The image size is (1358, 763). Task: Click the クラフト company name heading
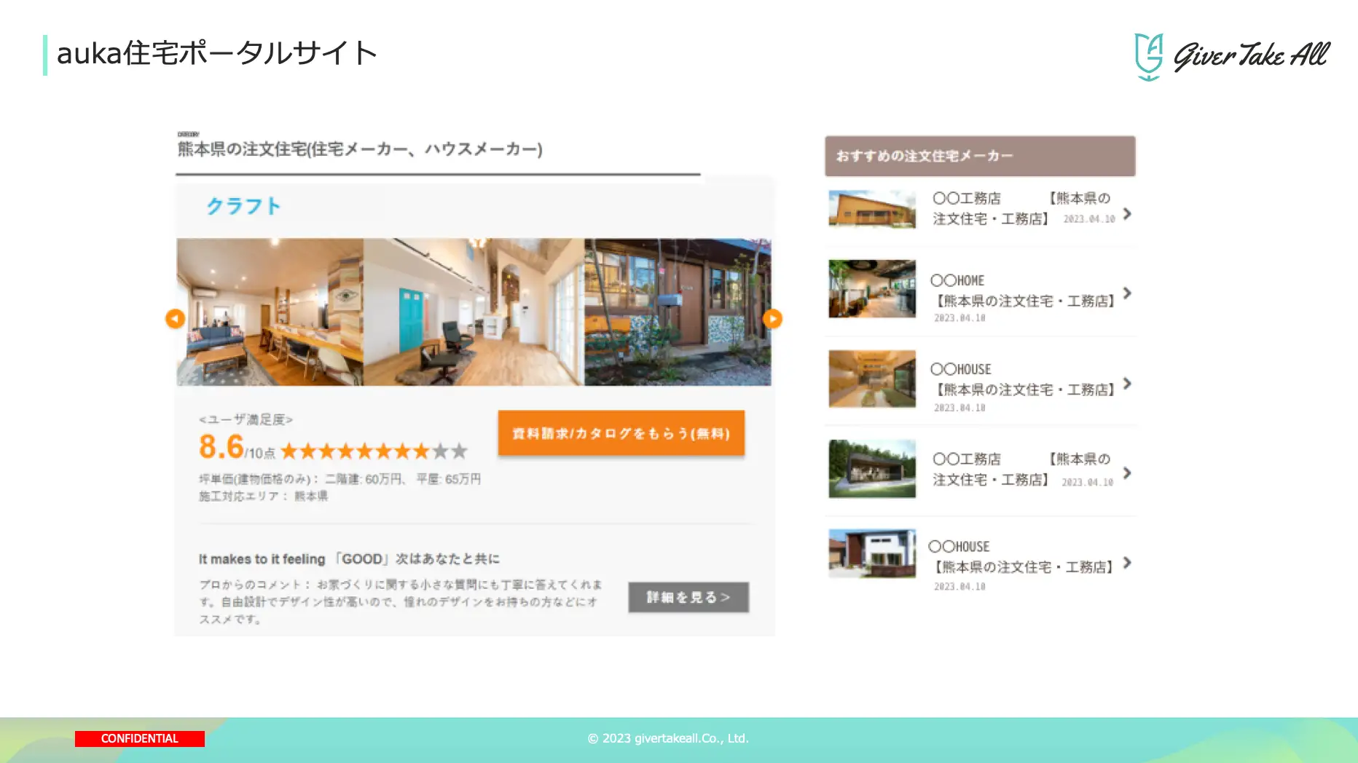243,206
